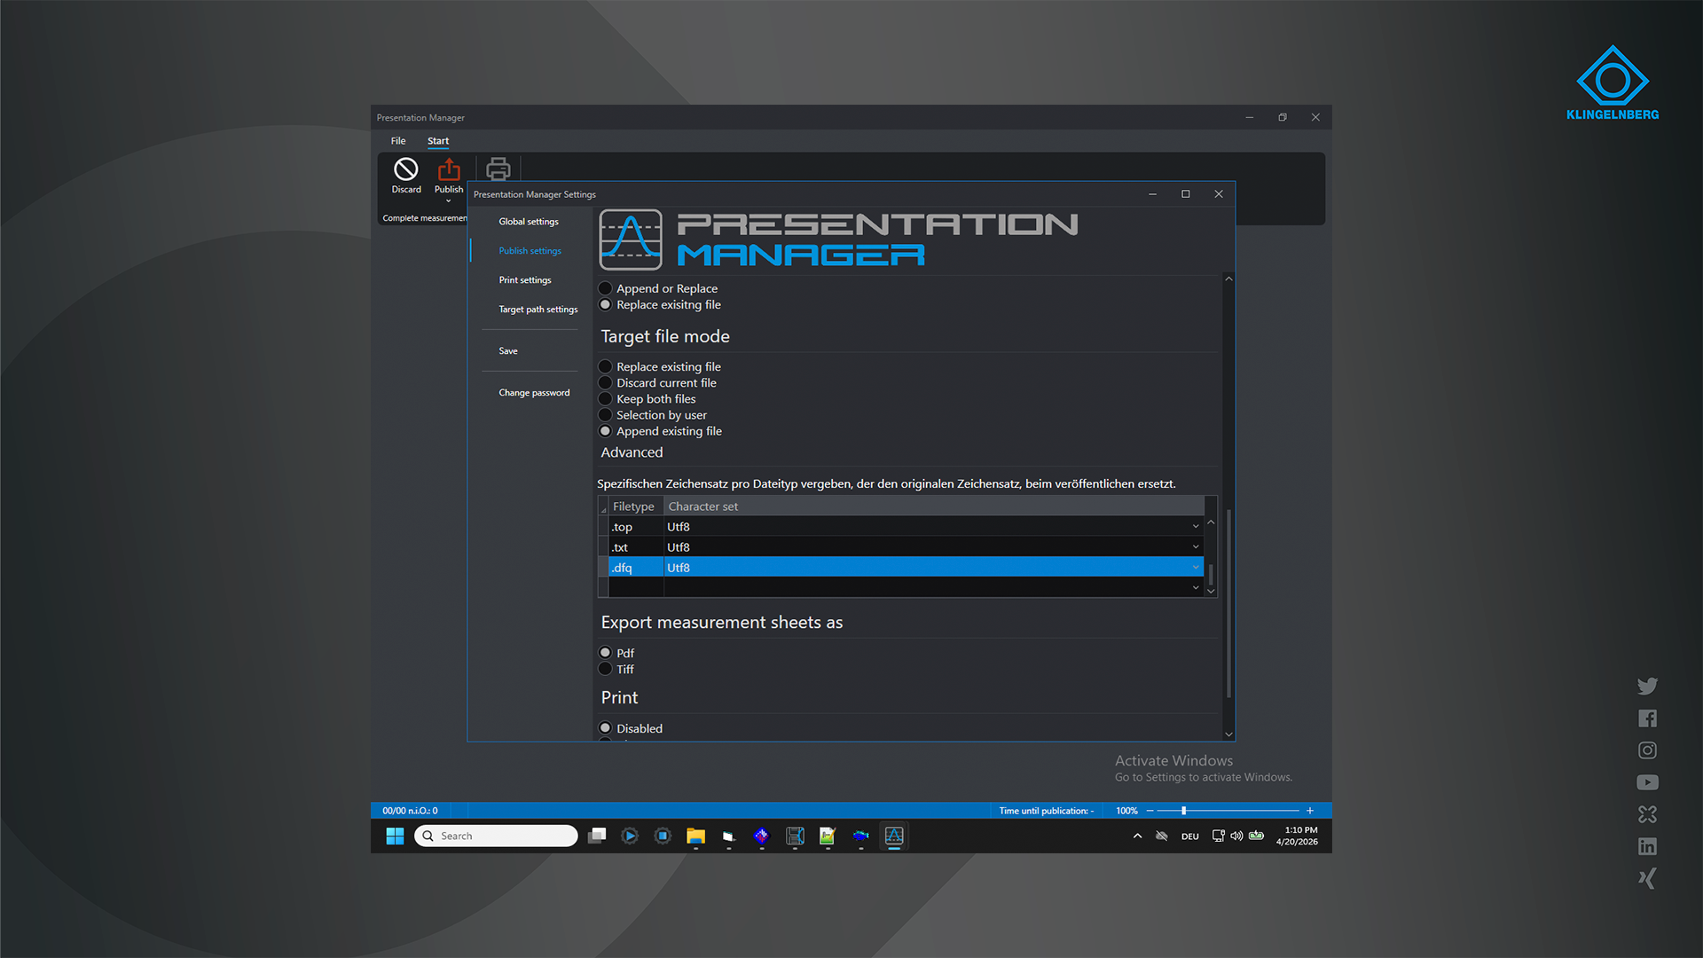Open Task View from the taskbar

tap(597, 836)
